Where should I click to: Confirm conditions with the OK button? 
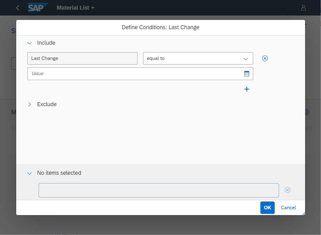click(x=267, y=208)
